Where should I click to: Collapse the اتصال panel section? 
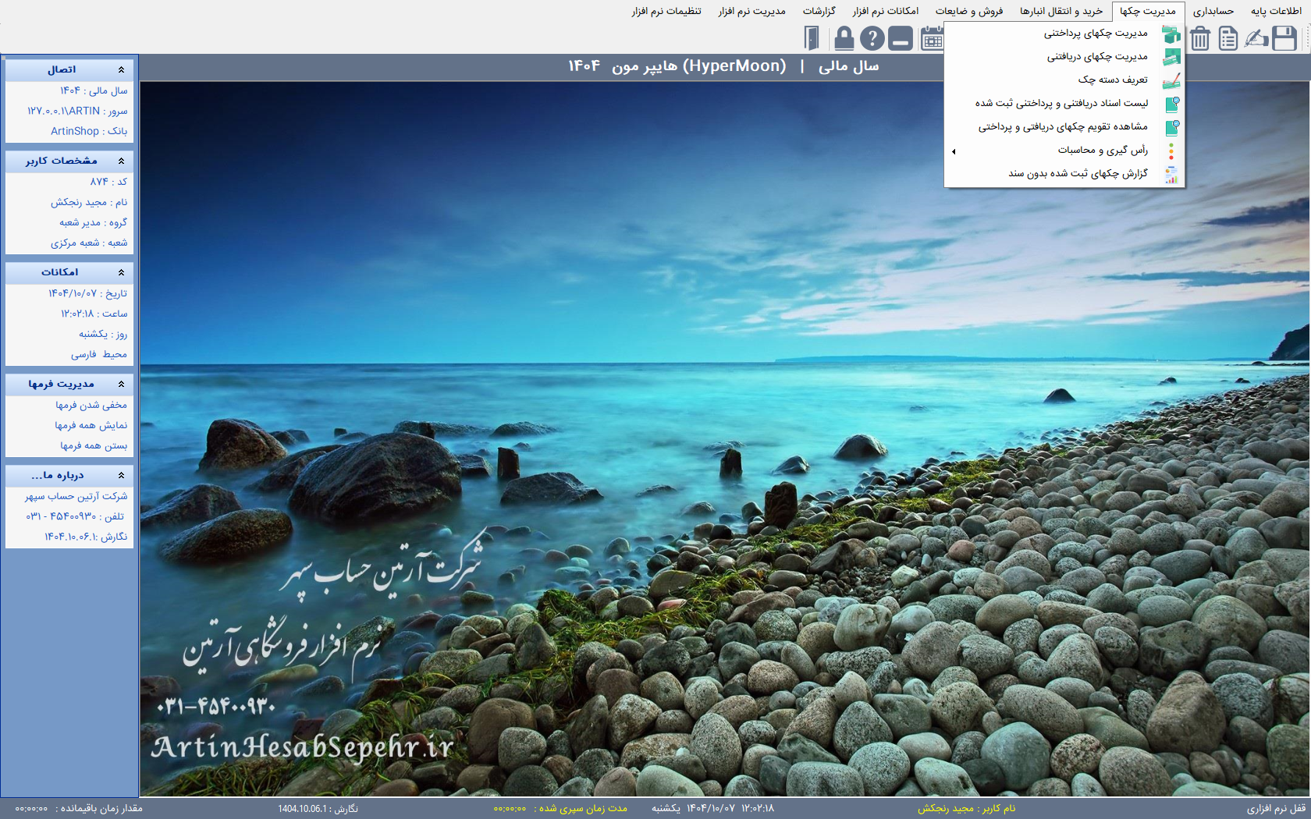tap(121, 69)
